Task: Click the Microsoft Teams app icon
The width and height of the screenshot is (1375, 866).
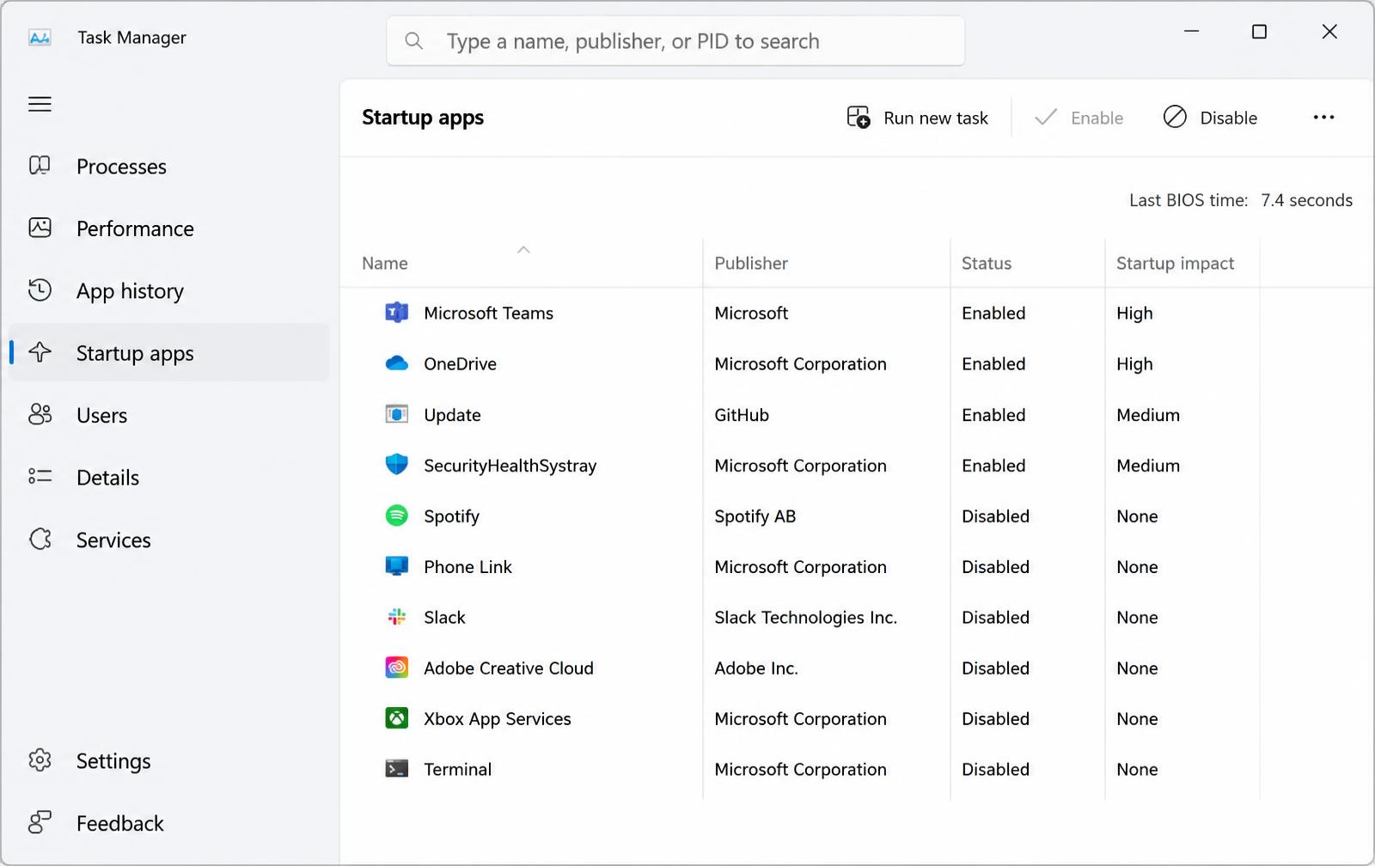Action: 396,313
